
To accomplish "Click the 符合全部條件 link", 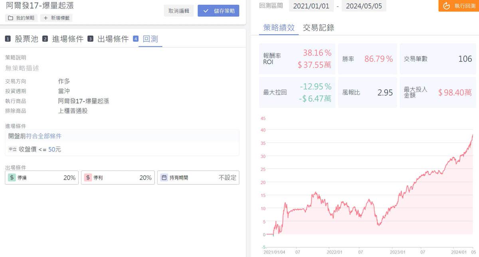I will (44, 136).
